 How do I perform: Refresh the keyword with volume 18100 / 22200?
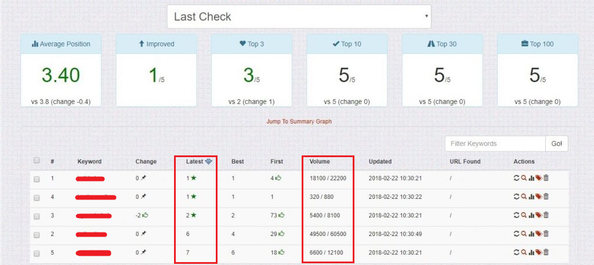516,178
